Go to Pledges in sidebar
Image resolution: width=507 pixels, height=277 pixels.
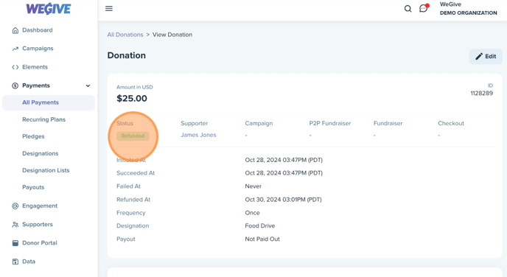[x=33, y=136]
